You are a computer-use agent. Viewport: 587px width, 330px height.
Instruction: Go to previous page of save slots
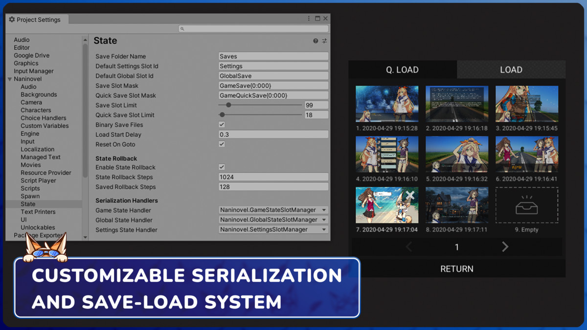(x=409, y=247)
